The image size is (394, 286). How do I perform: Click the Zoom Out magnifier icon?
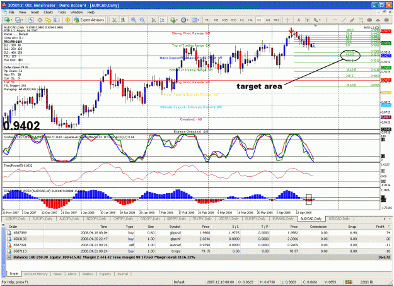coord(142,20)
